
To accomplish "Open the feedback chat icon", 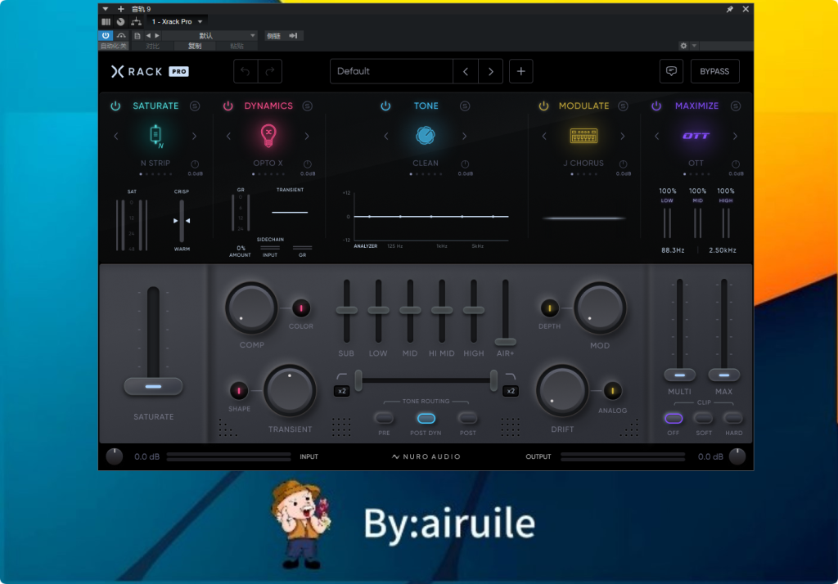I will tap(671, 71).
